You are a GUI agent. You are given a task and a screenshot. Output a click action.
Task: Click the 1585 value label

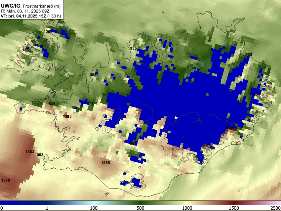point(230,128)
